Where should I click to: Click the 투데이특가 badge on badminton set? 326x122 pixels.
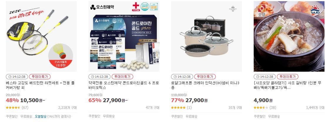point(40,77)
